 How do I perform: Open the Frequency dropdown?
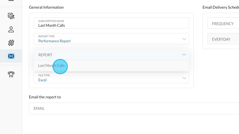tap(223, 24)
